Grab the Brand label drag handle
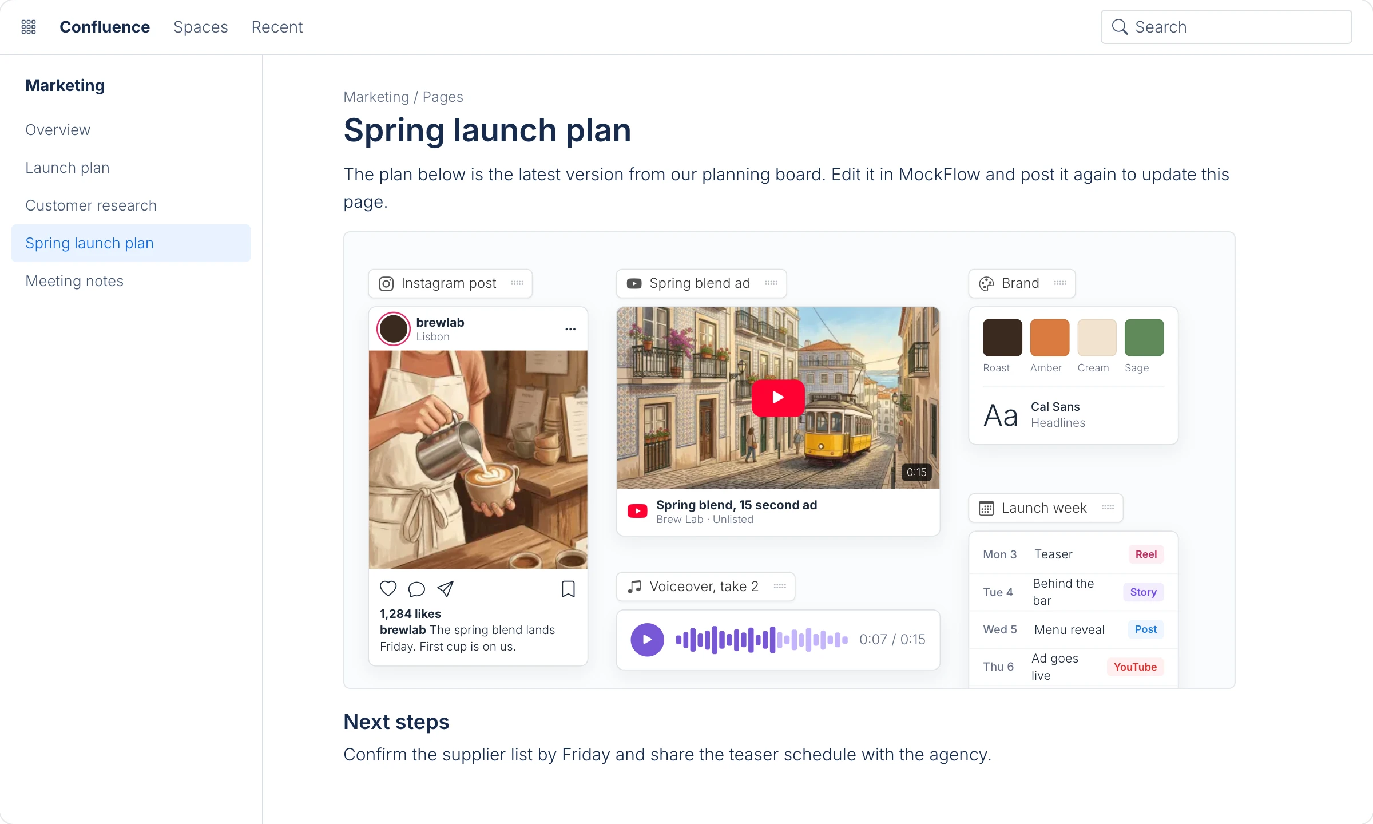 (x=1060, y=283)
